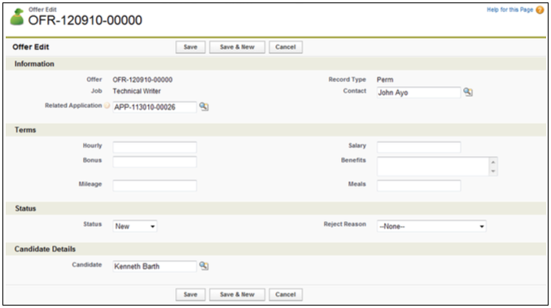Click the Related Application info bubble icon
Screen dimensions: 551x308
[x=107, y=105]
